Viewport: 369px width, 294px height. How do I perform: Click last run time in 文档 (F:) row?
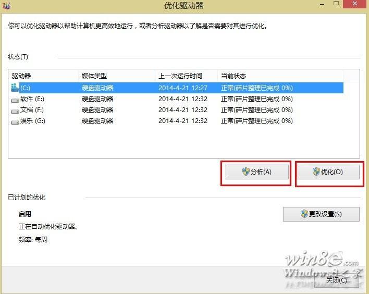coord(183,109)
